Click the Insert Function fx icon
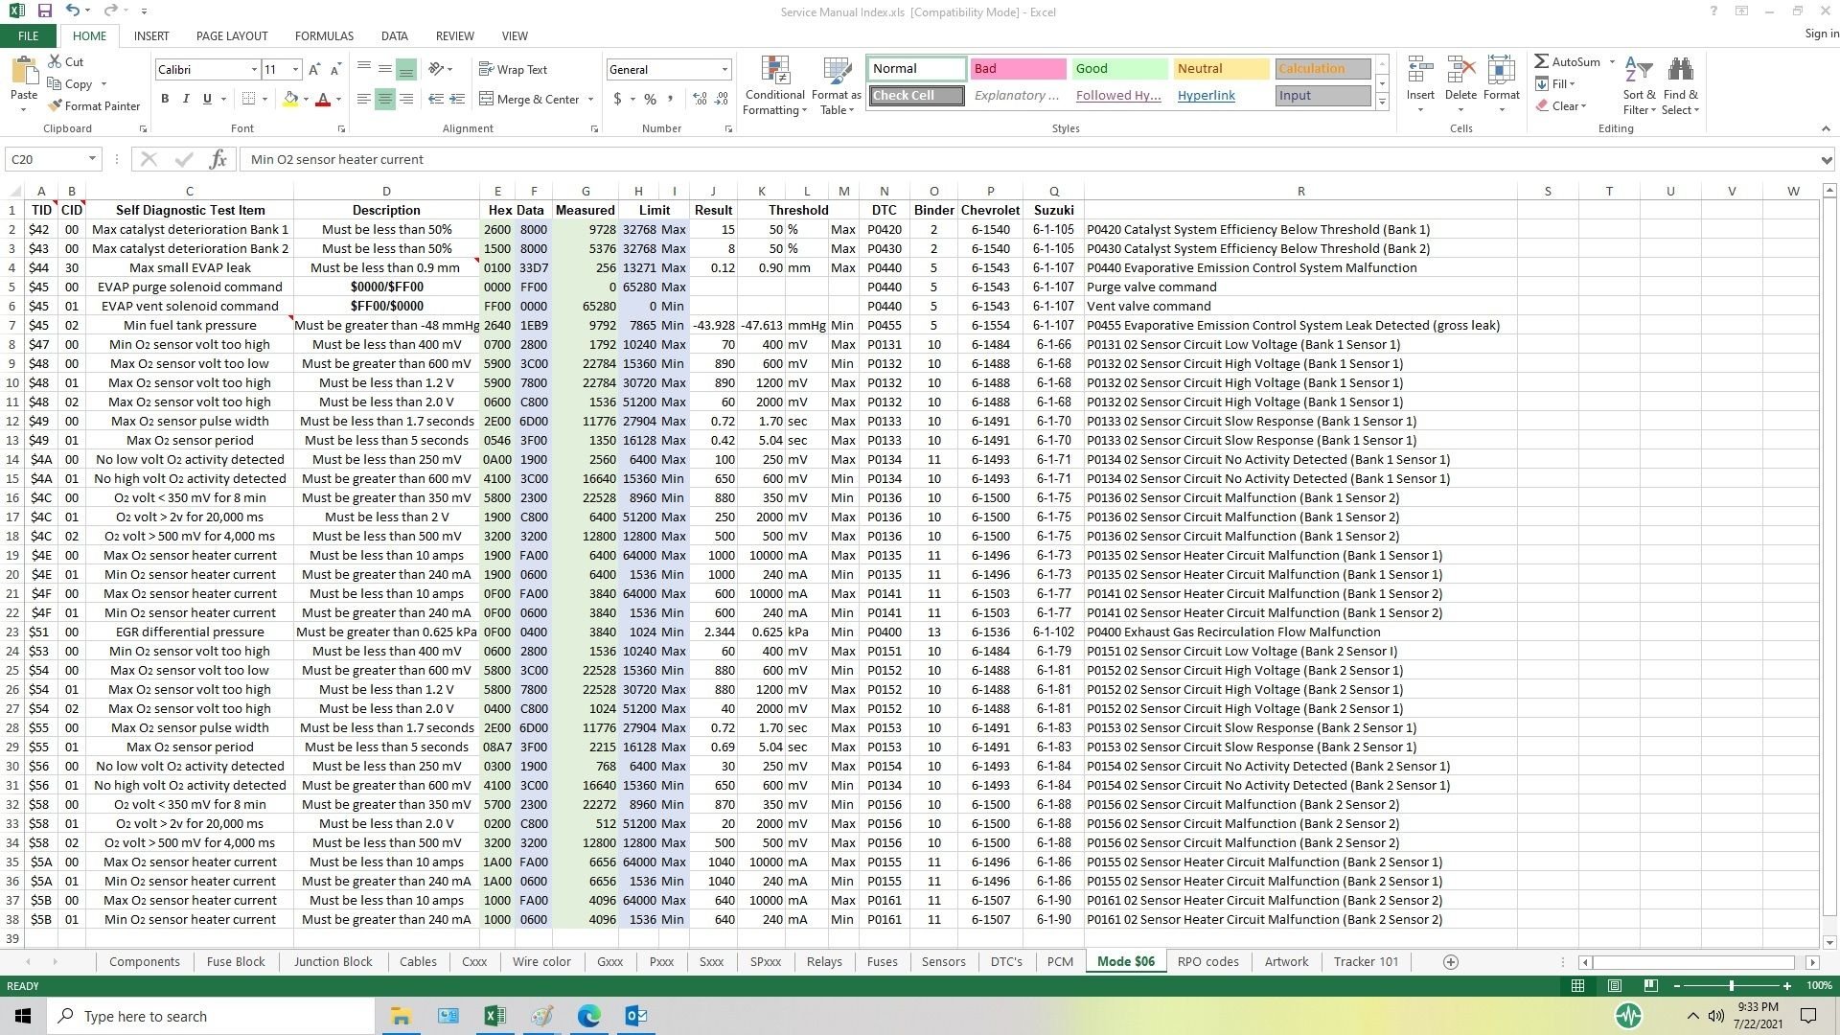The height and width of the screenshot is (1035, 1840). 218,159
